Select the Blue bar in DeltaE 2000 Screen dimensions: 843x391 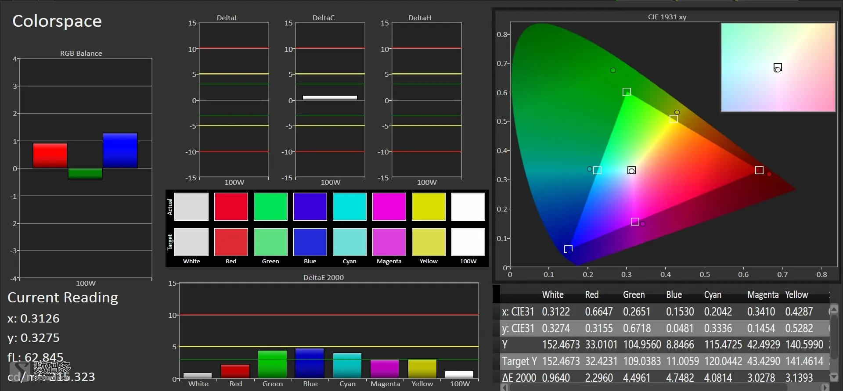[x=310, y=363]
